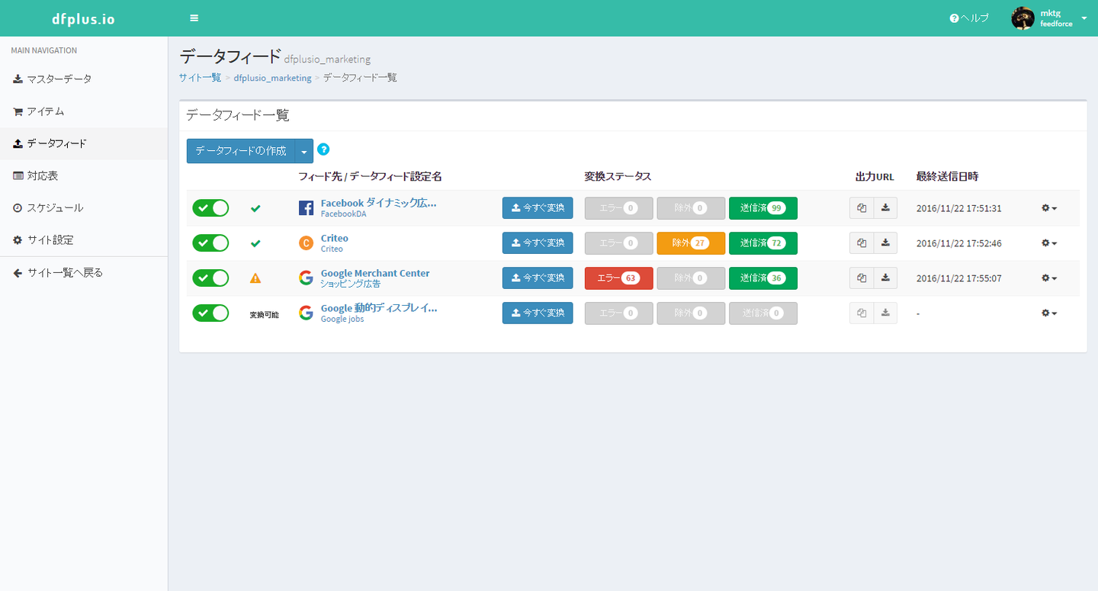Select データフィード in the sidebar
Image resolution: width=1098 pixels, height=591 pixels.
[84, 143]
